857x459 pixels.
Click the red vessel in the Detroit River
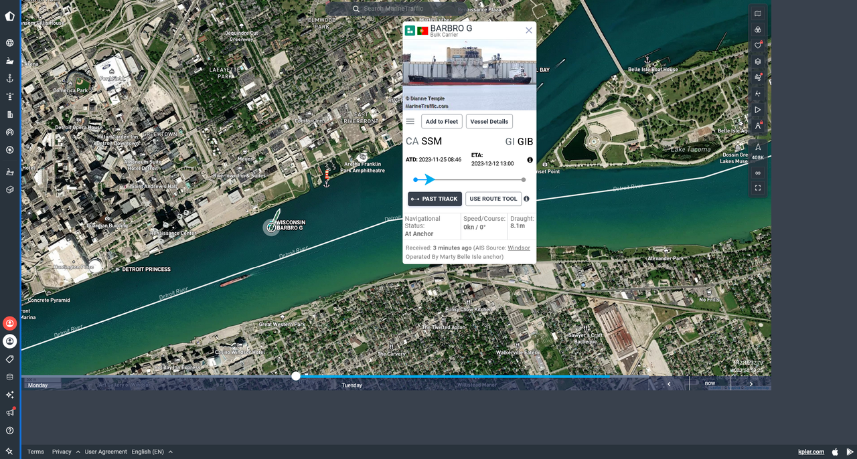[235, 281]
